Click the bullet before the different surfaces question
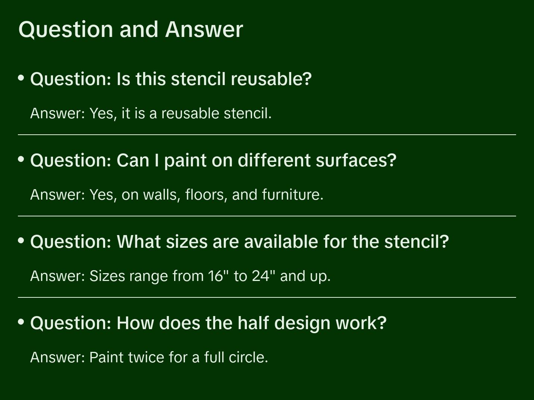Viewport: 534px width, 400px height. [21, 159]
